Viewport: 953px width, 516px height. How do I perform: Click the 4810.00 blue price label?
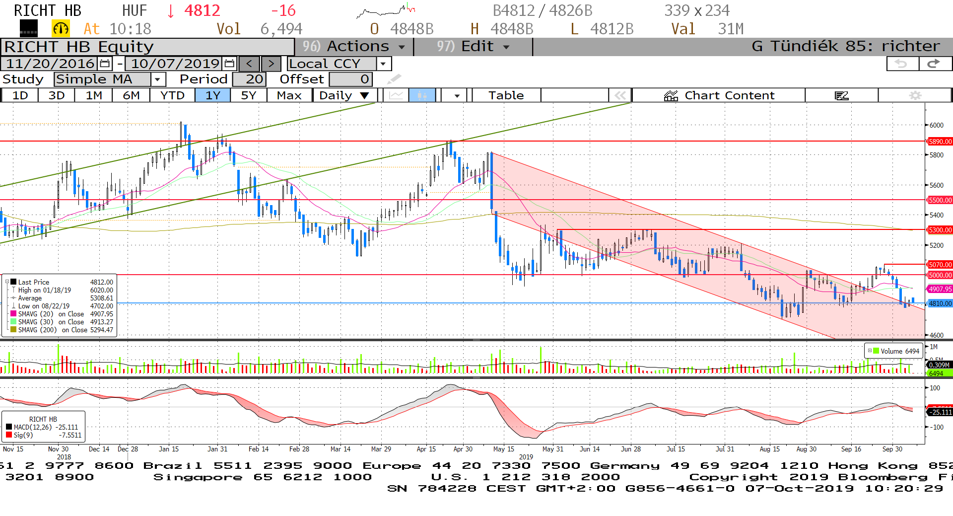pyautogui.click(x=940, y=303)
